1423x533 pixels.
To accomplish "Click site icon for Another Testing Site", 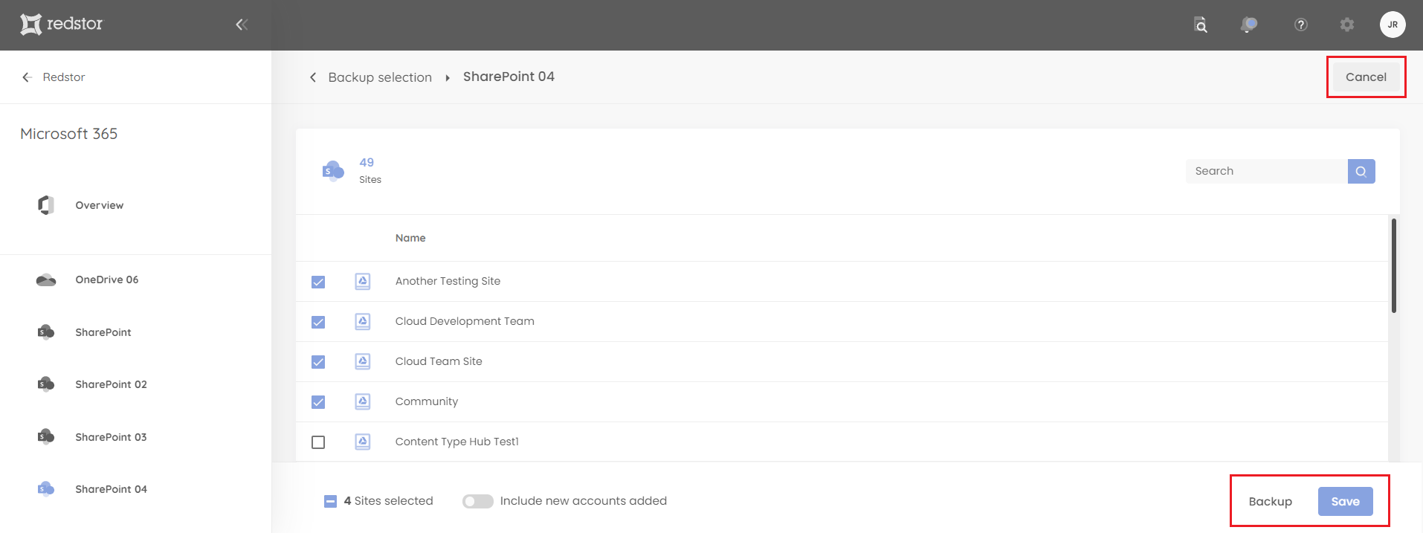I will click(x=363, y=281).
